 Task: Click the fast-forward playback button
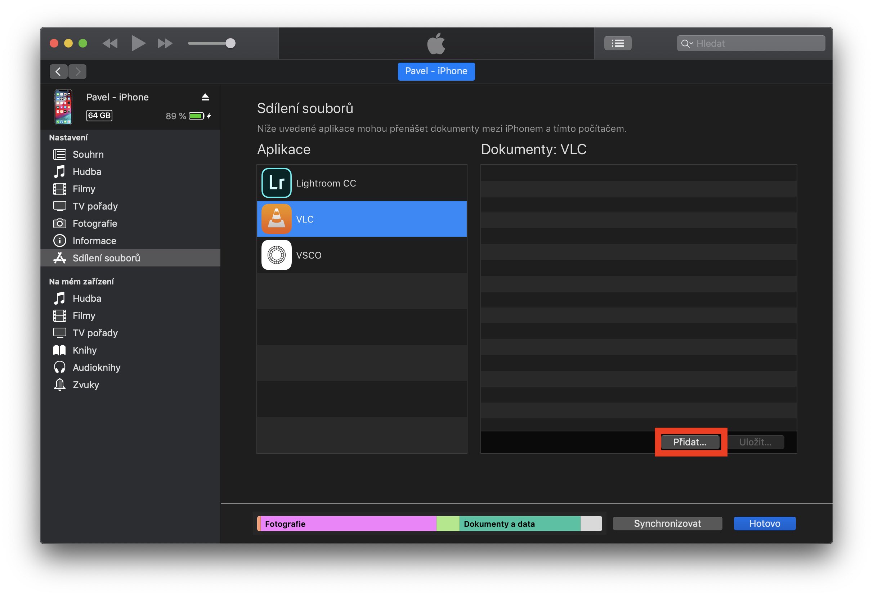click(165, 44)
